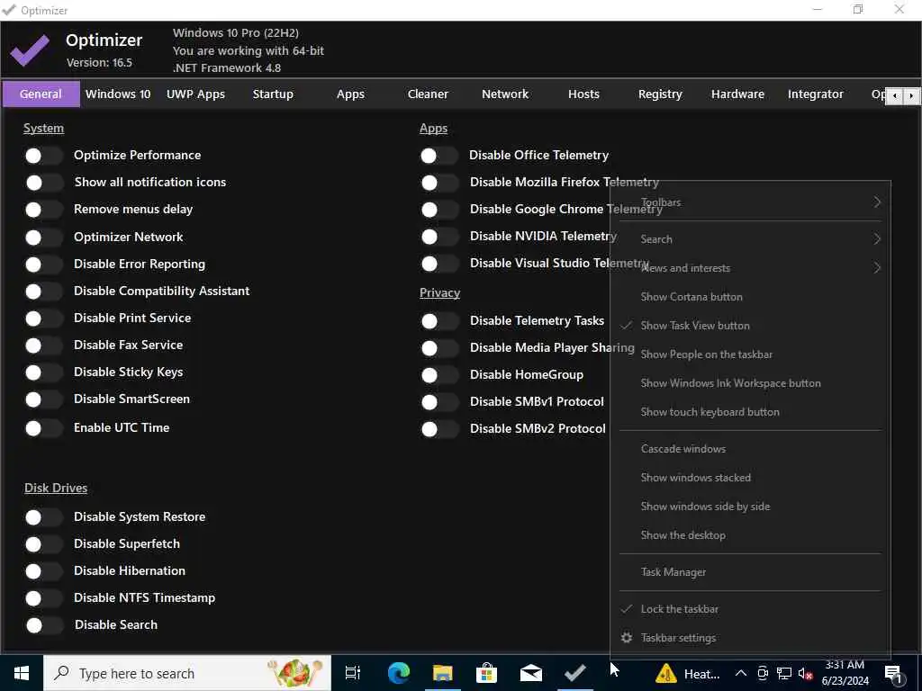Open Microsoft Store from taskbar
Viewport: 922px width, 691px height.
point(486,673)
